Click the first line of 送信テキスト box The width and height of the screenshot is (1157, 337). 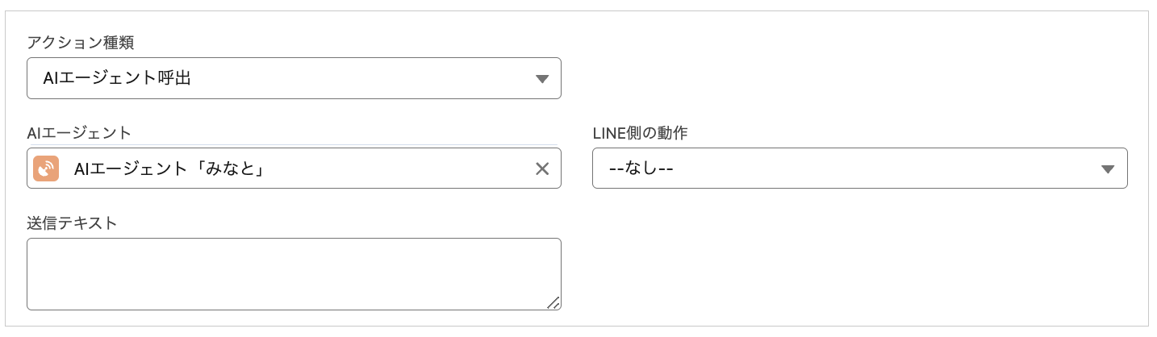coord(242,250)
